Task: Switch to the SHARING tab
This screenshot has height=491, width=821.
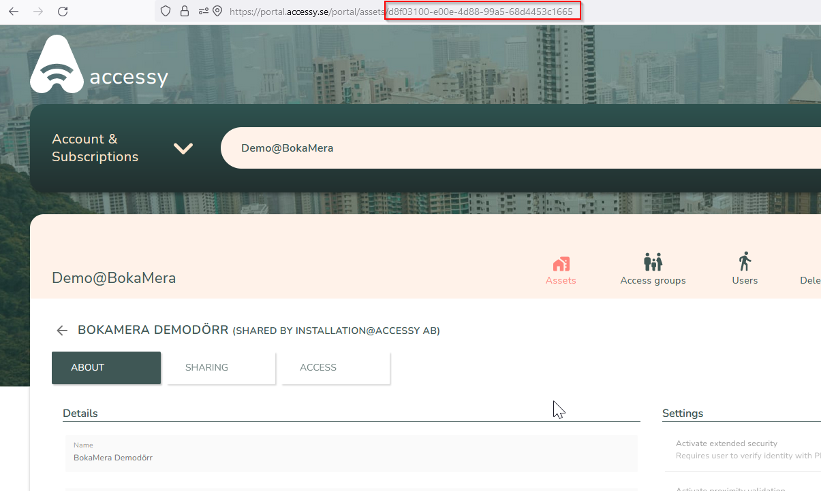Action: click(x=221, y=368)
